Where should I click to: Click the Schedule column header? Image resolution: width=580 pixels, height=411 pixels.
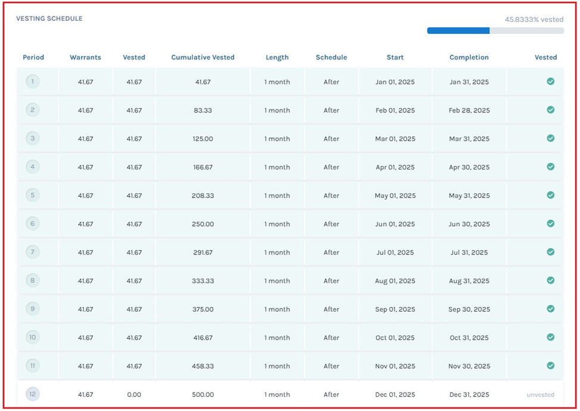[331, 58]
